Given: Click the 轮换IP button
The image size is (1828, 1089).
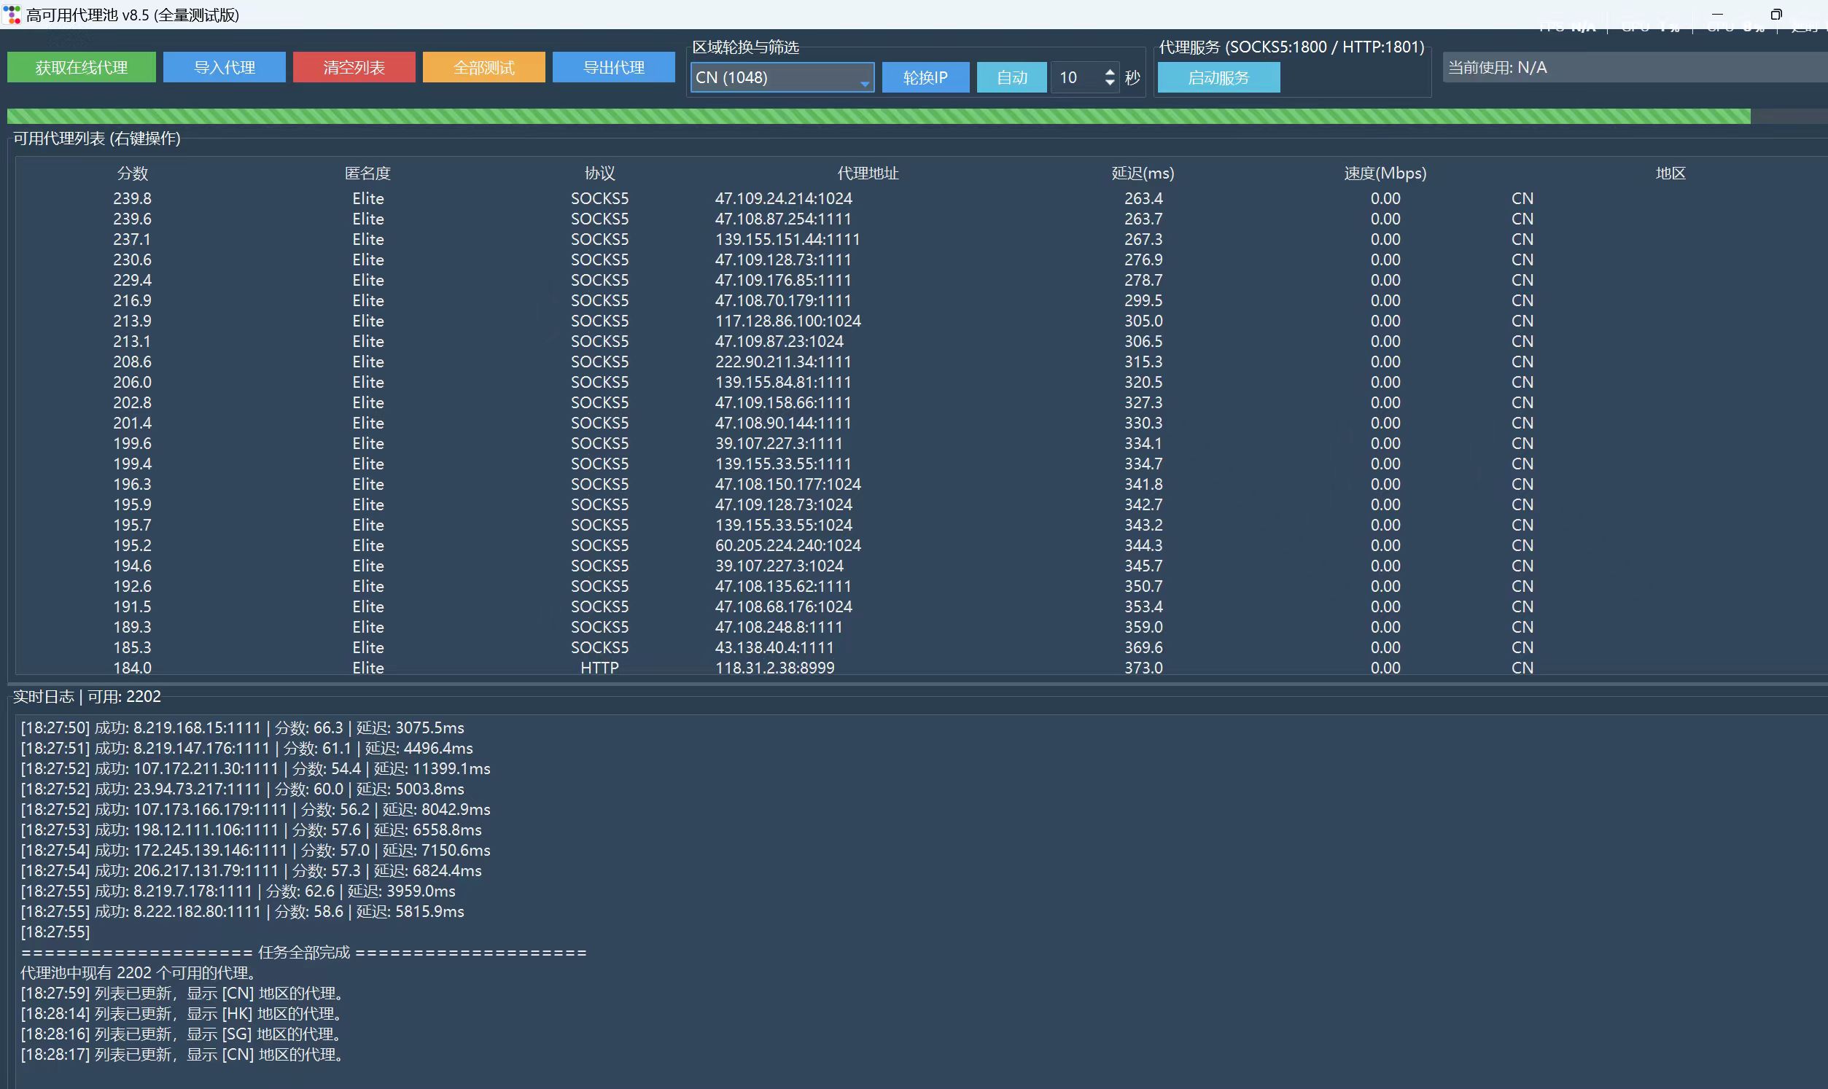Looking at the screenshot, I should point(925,78).
